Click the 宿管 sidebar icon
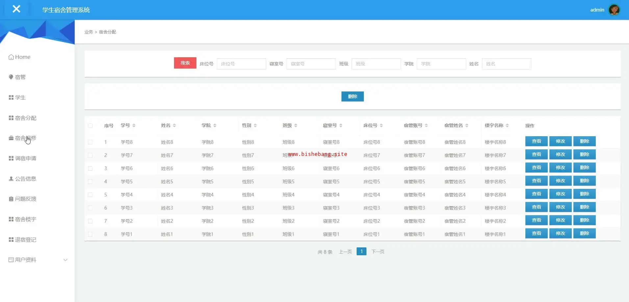 (x=11, y=77)
